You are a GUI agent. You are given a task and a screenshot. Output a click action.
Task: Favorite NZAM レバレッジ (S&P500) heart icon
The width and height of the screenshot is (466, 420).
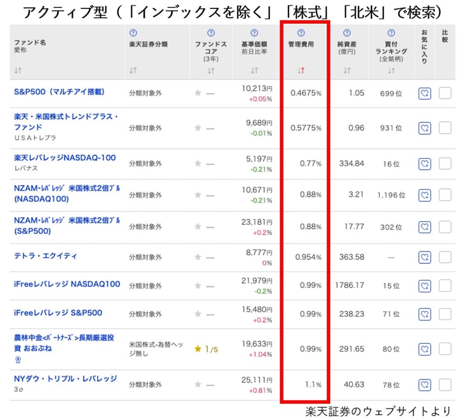pos(424,227)
